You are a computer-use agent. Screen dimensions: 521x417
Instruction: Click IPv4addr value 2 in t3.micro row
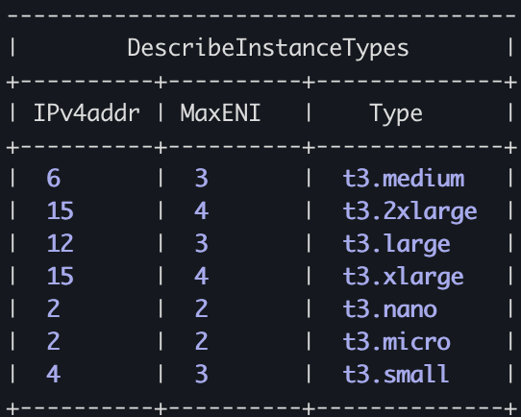[54, 341]
